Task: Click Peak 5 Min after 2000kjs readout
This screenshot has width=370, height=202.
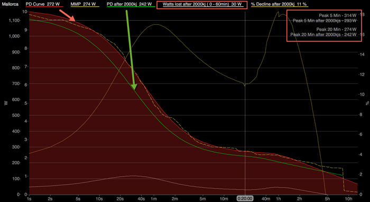Action: pos(325,21)
